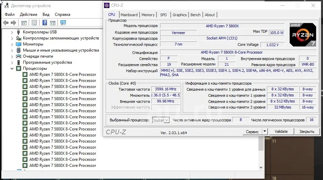Expand the Очереди печати node
This screenshot has width=323, height=180.
point(12,57)
